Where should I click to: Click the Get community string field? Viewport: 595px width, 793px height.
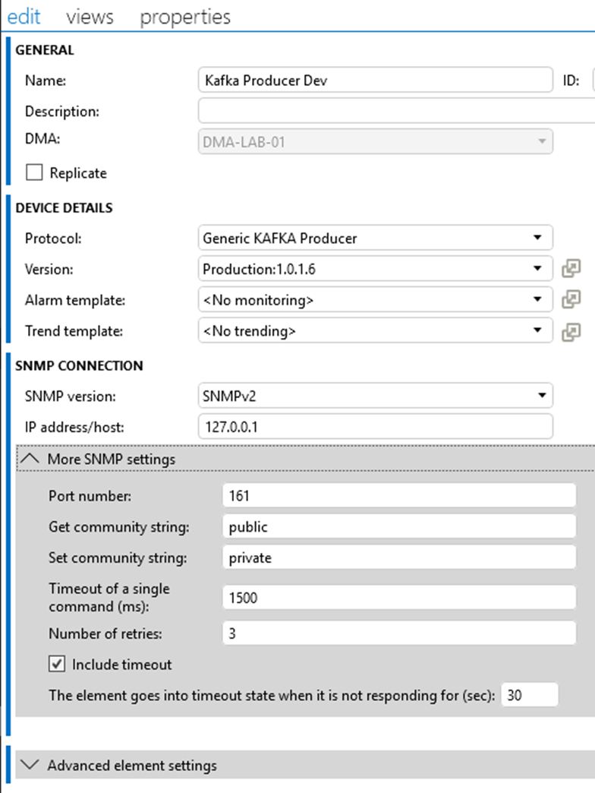pos(399,527)
